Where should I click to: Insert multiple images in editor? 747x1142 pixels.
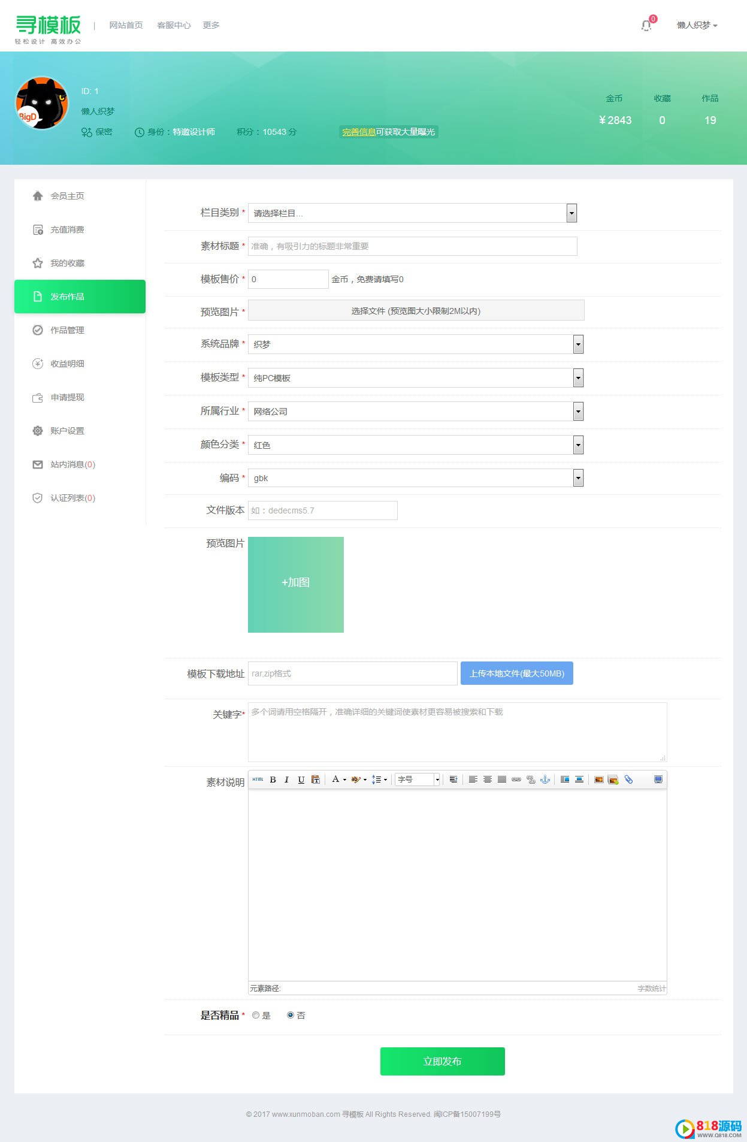pyautogui.click(x=613, y=780)
